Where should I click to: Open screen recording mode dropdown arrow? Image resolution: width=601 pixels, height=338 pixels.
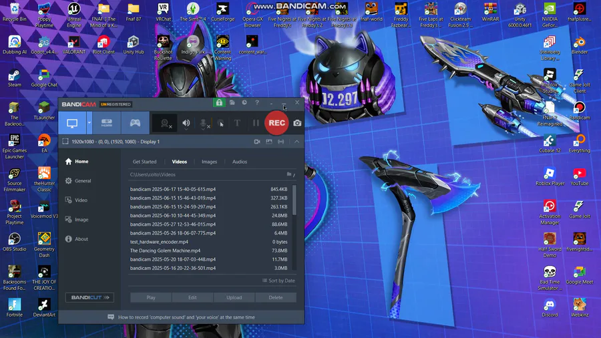[x=89, y=123]
